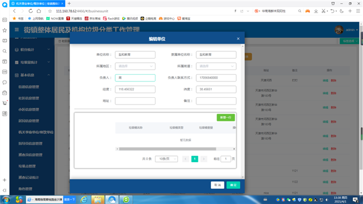The height and width of the screenshot is (204, 363).
Task: Open the game controller toolbar icon
Action: pyautogui.click(x=308, y=11)
